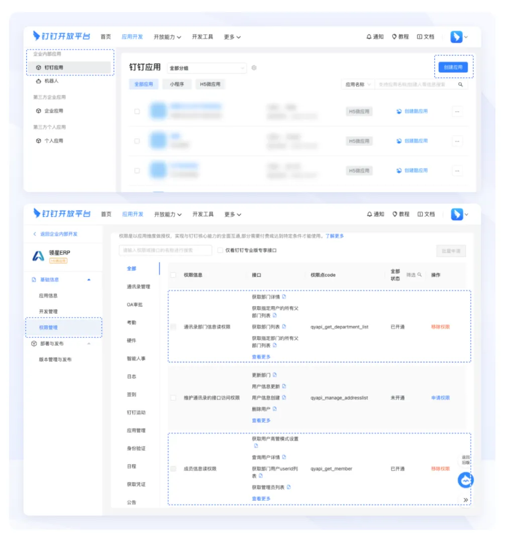The height and width of the screenshot is (539, 507).
Task: Expand 更多 menu on the 领星ERP permission page
Action: click(x=233, y=214)
